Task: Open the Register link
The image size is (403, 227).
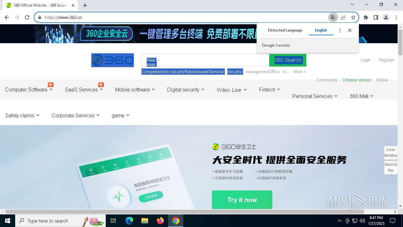Action: 387,60
